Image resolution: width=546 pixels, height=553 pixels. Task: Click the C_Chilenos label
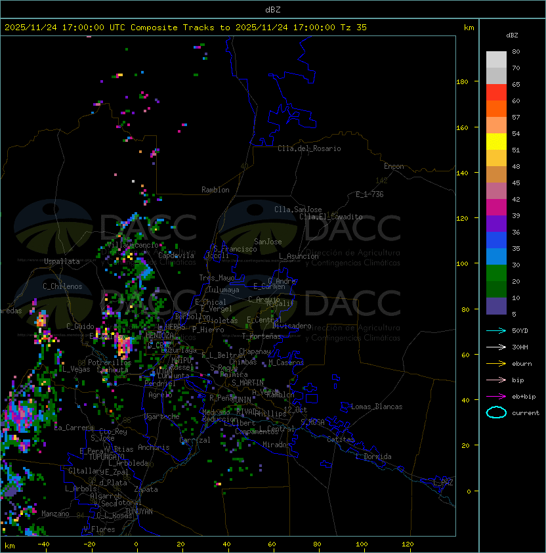click(x=62, y=286)
